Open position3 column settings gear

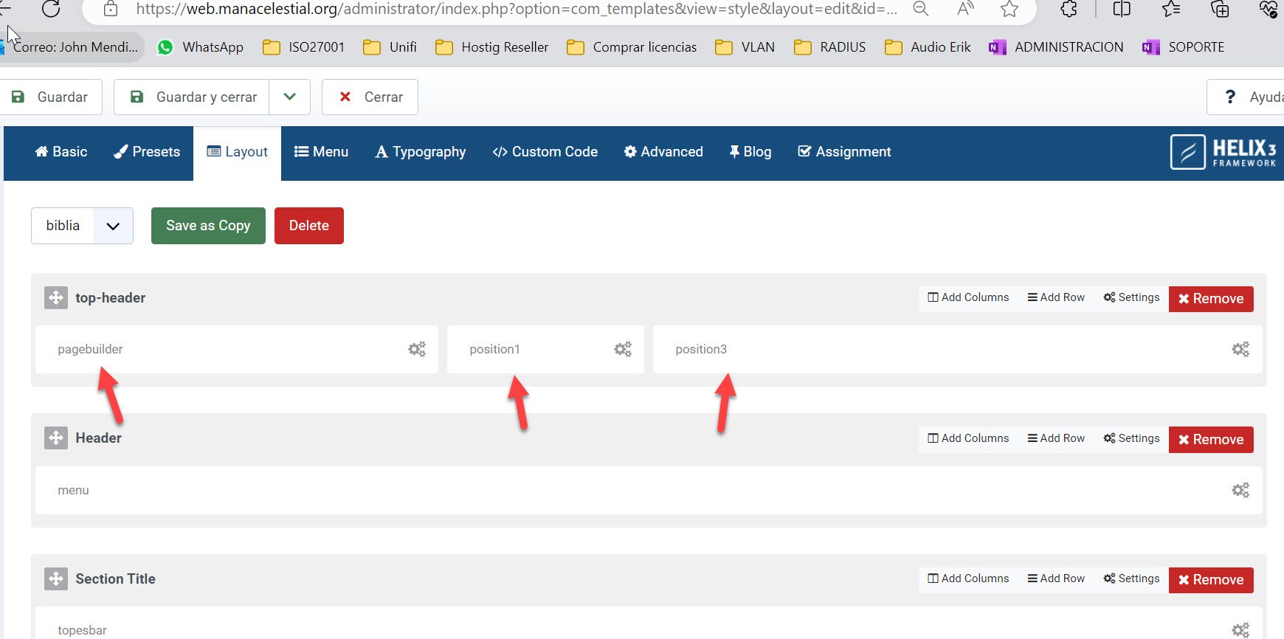tap(1240, 349)
